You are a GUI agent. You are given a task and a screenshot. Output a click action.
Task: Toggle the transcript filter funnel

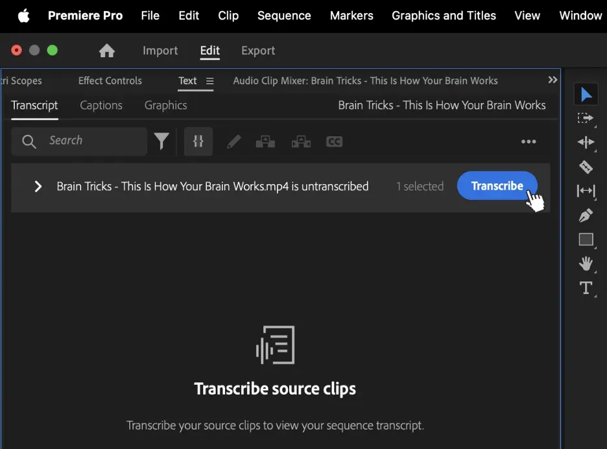click(x=161, y=141)
